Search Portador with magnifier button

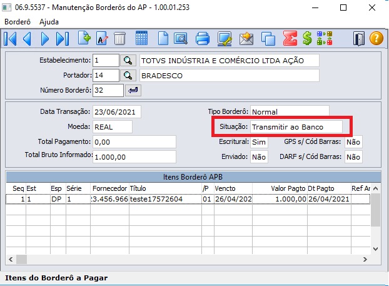click(128, 75)
